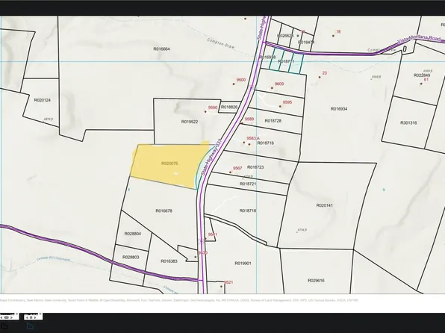Click parcel label R019901
The height and width of the screenshot is (333, 445).
(243, 264)
